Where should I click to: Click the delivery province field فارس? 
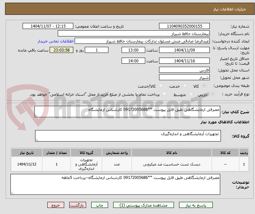tap(184, 70)
